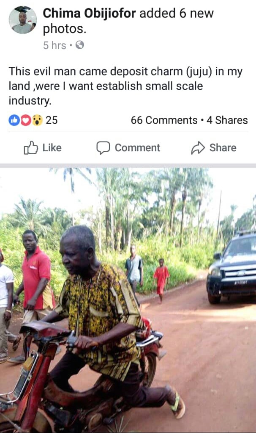Click the thumbs-up Like icon
This screenshot has width=256, height=433.
[x=31, y=148]
